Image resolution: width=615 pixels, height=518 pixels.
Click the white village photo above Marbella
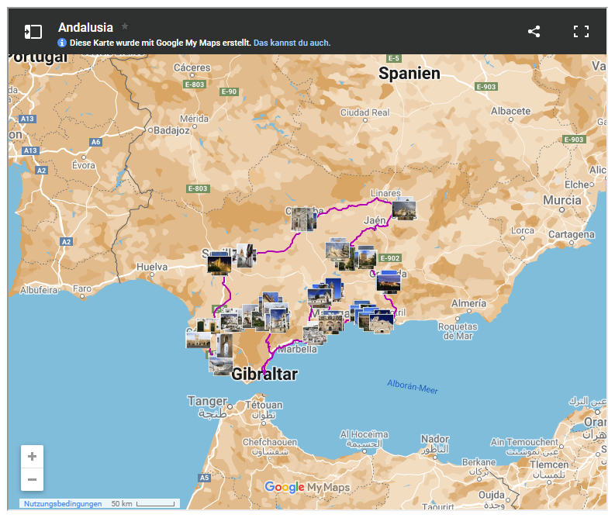coord(314,334)
